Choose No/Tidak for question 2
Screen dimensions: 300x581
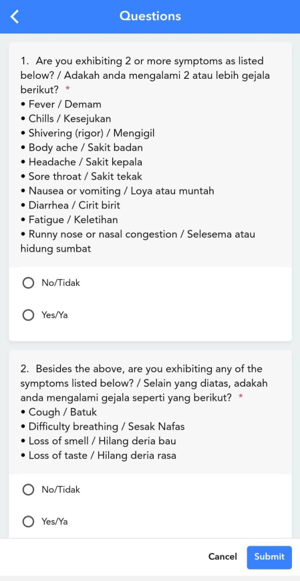click(51, 490)
